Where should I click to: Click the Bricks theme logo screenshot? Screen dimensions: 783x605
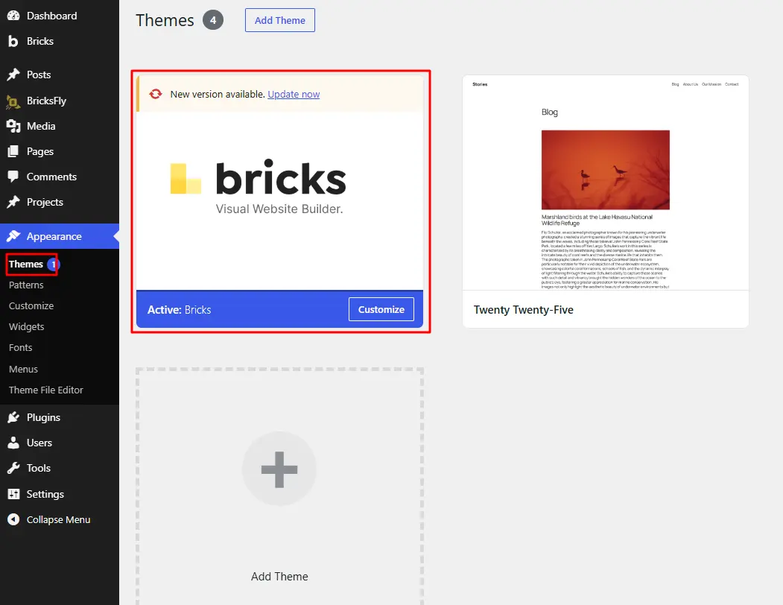[x=259, y=186]
